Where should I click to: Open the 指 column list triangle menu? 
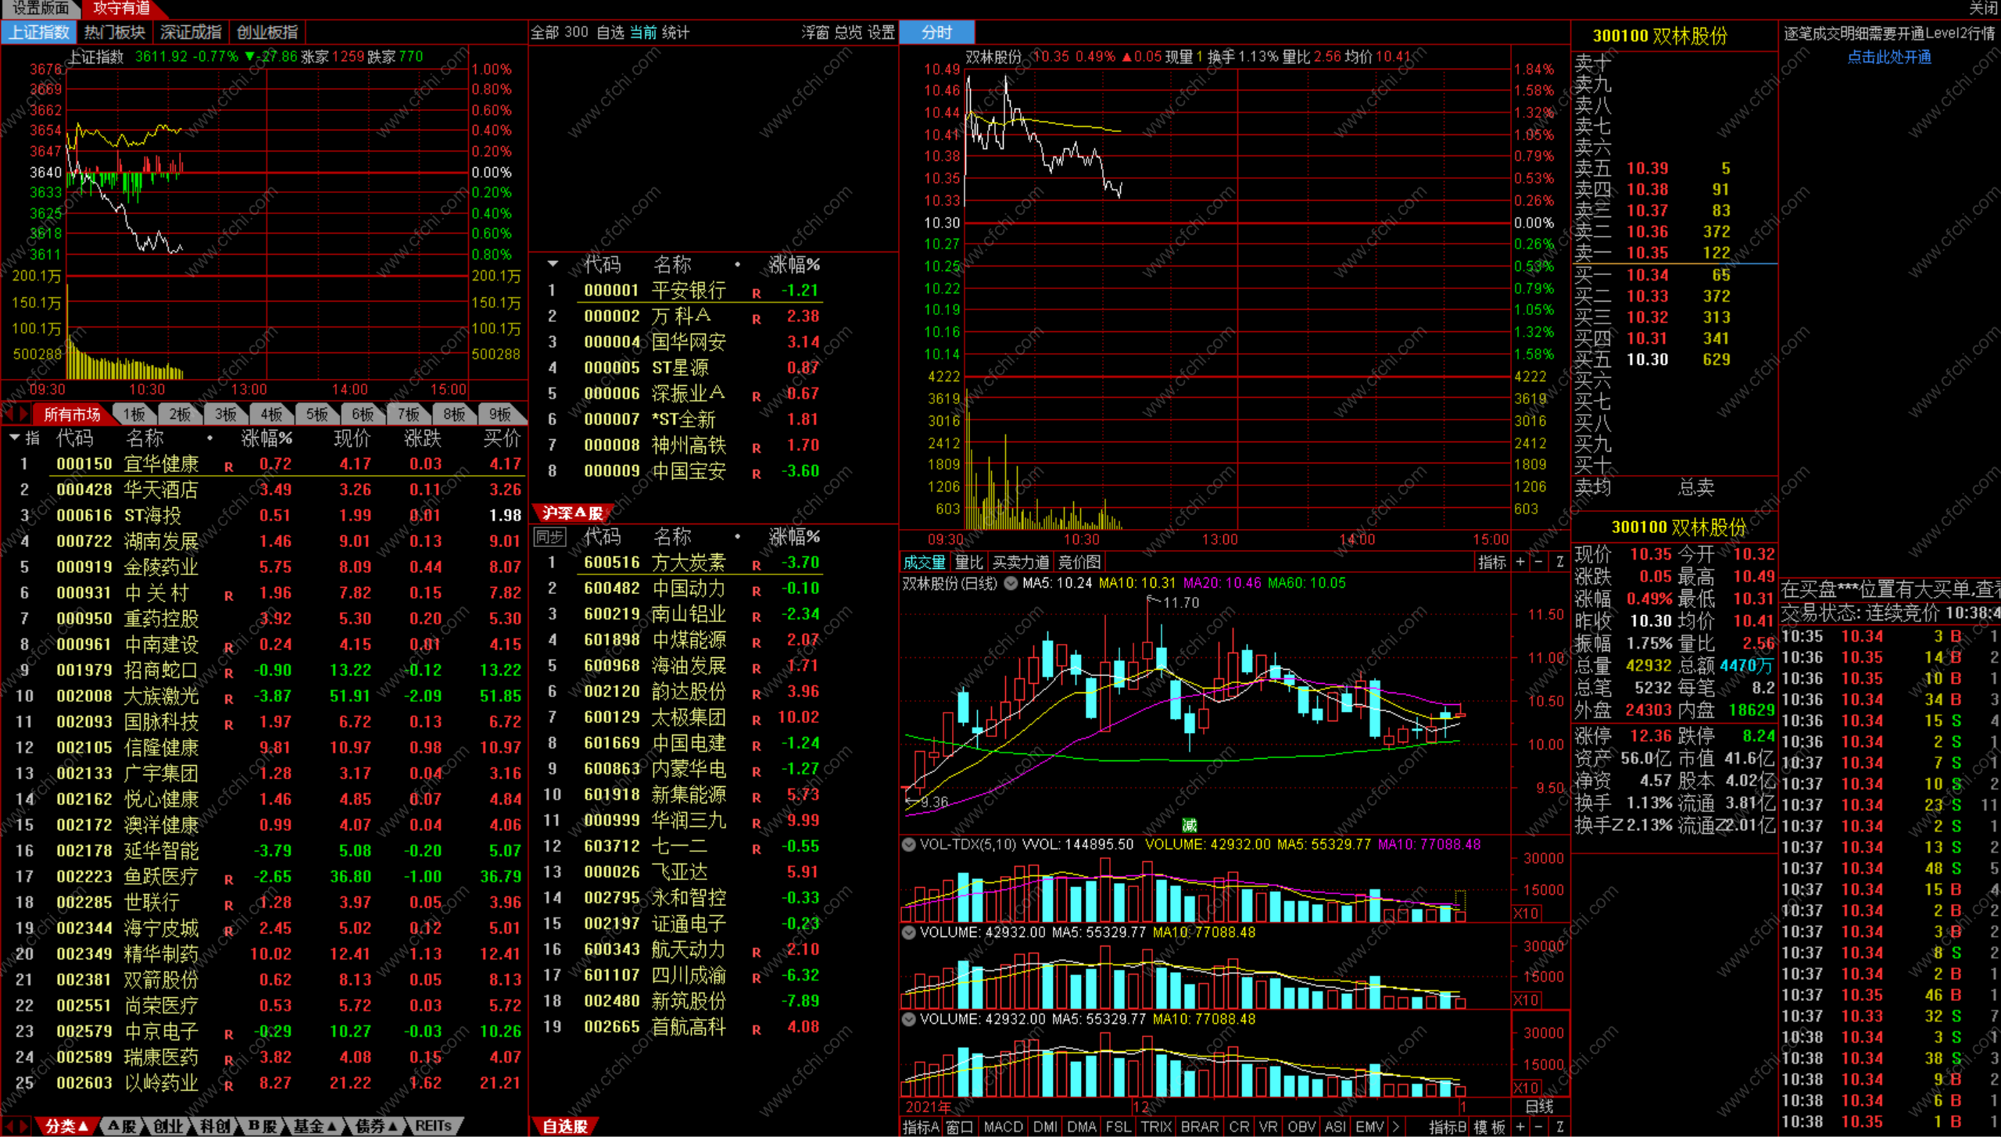[x=15, y=438]
